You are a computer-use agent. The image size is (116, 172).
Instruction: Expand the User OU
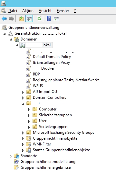29,121
